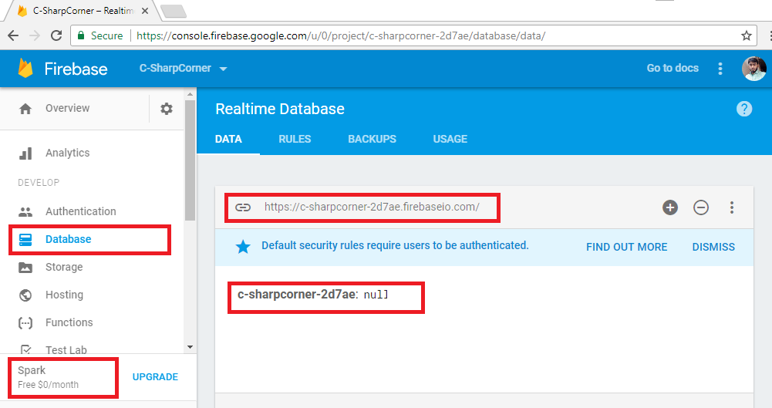Click sidebar scroll down arrow
The width and height of the screenshot is (772, 408).
(x=190, y=347)
